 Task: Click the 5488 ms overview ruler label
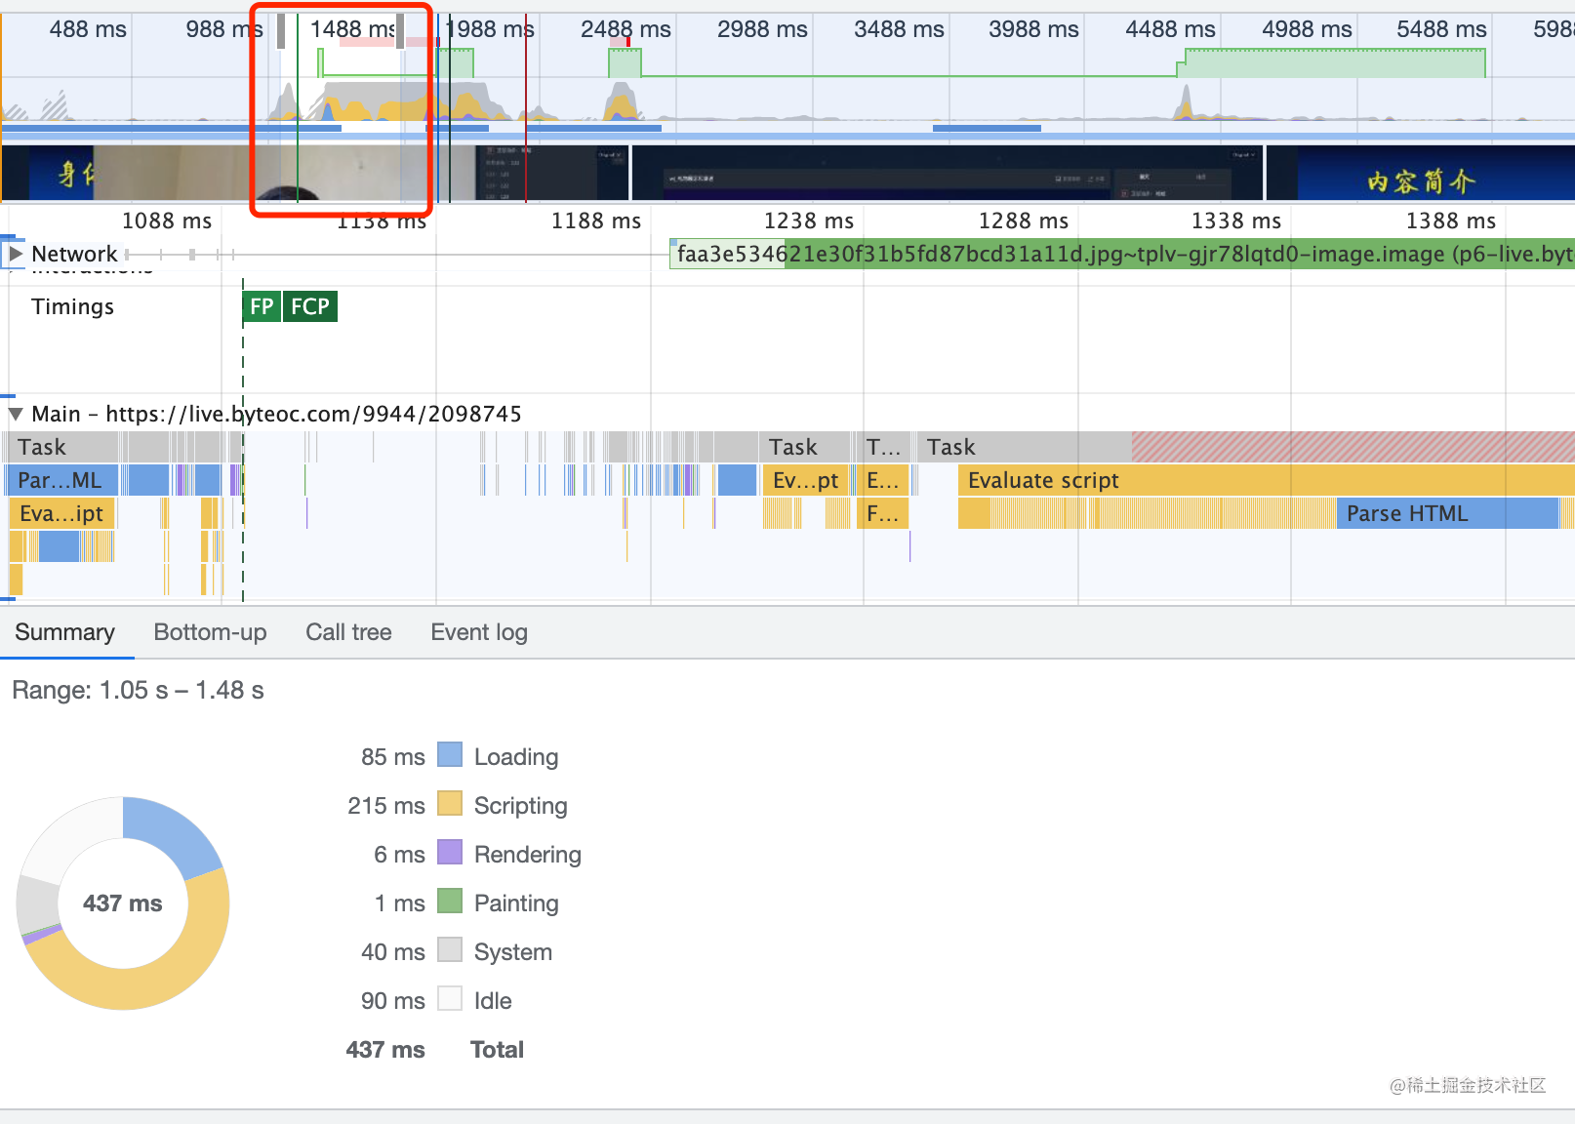[x=1441, y=29]
